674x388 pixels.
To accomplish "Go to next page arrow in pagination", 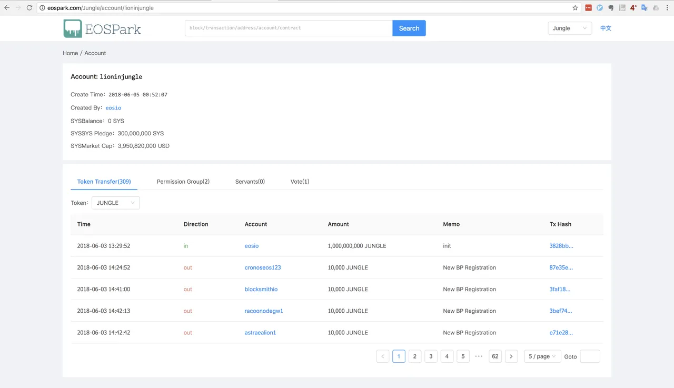I will [x=511, y=356].
